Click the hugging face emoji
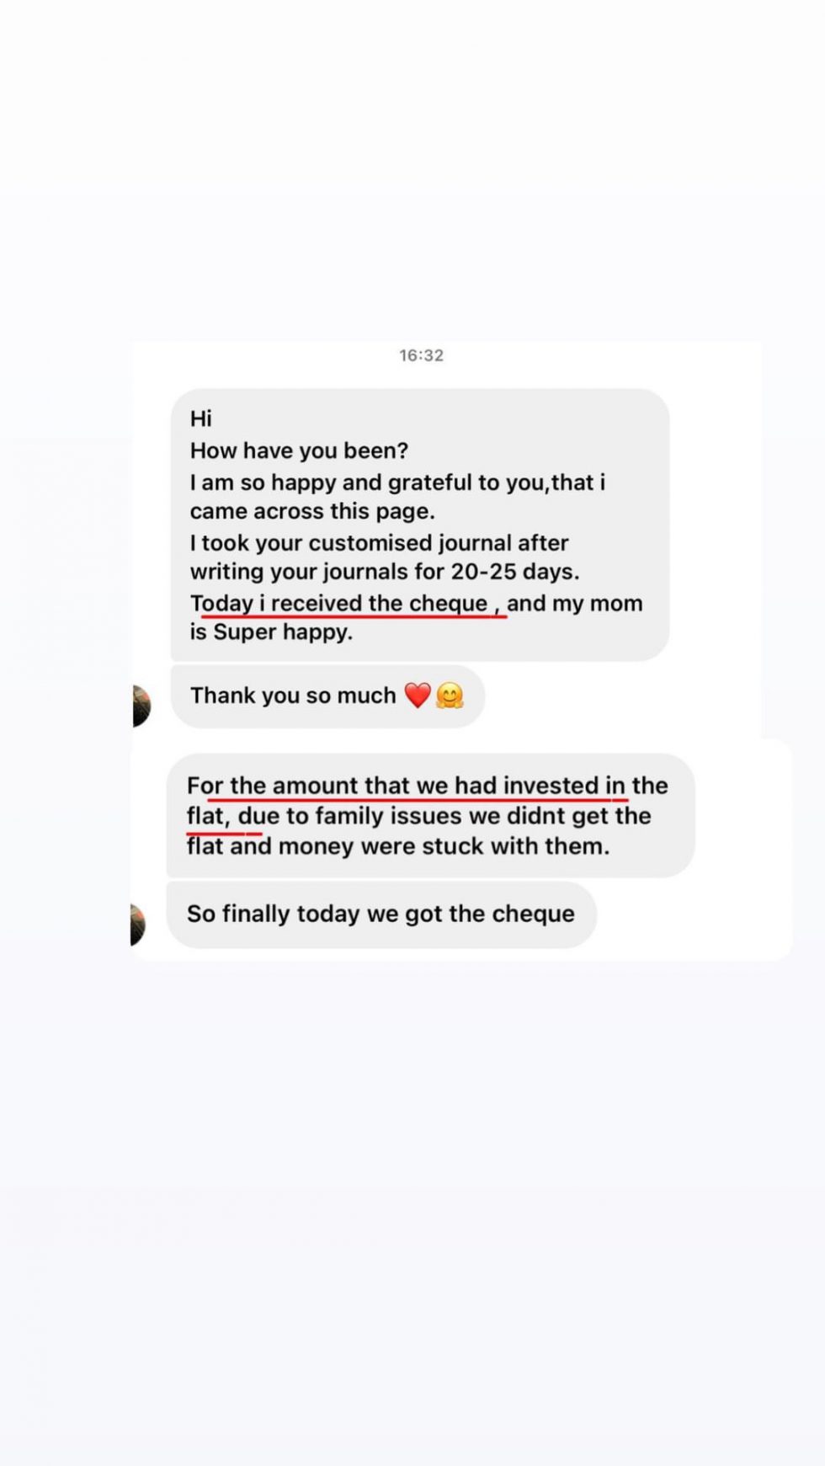 click(x=450, y=696)
